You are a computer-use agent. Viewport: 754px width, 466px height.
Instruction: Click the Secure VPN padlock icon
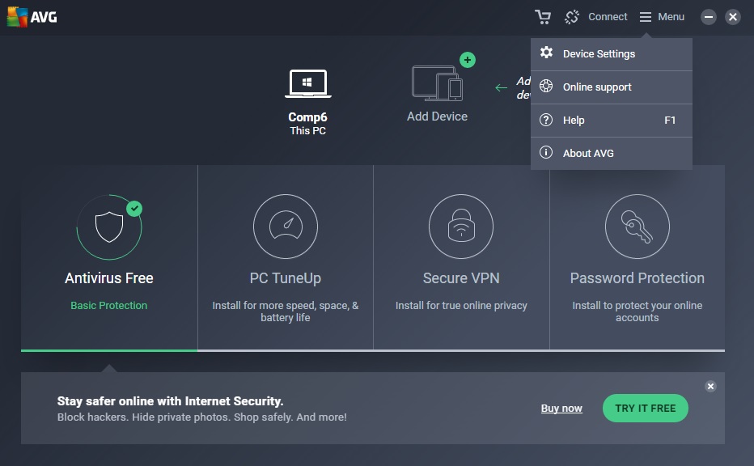(x=460, y=227)
